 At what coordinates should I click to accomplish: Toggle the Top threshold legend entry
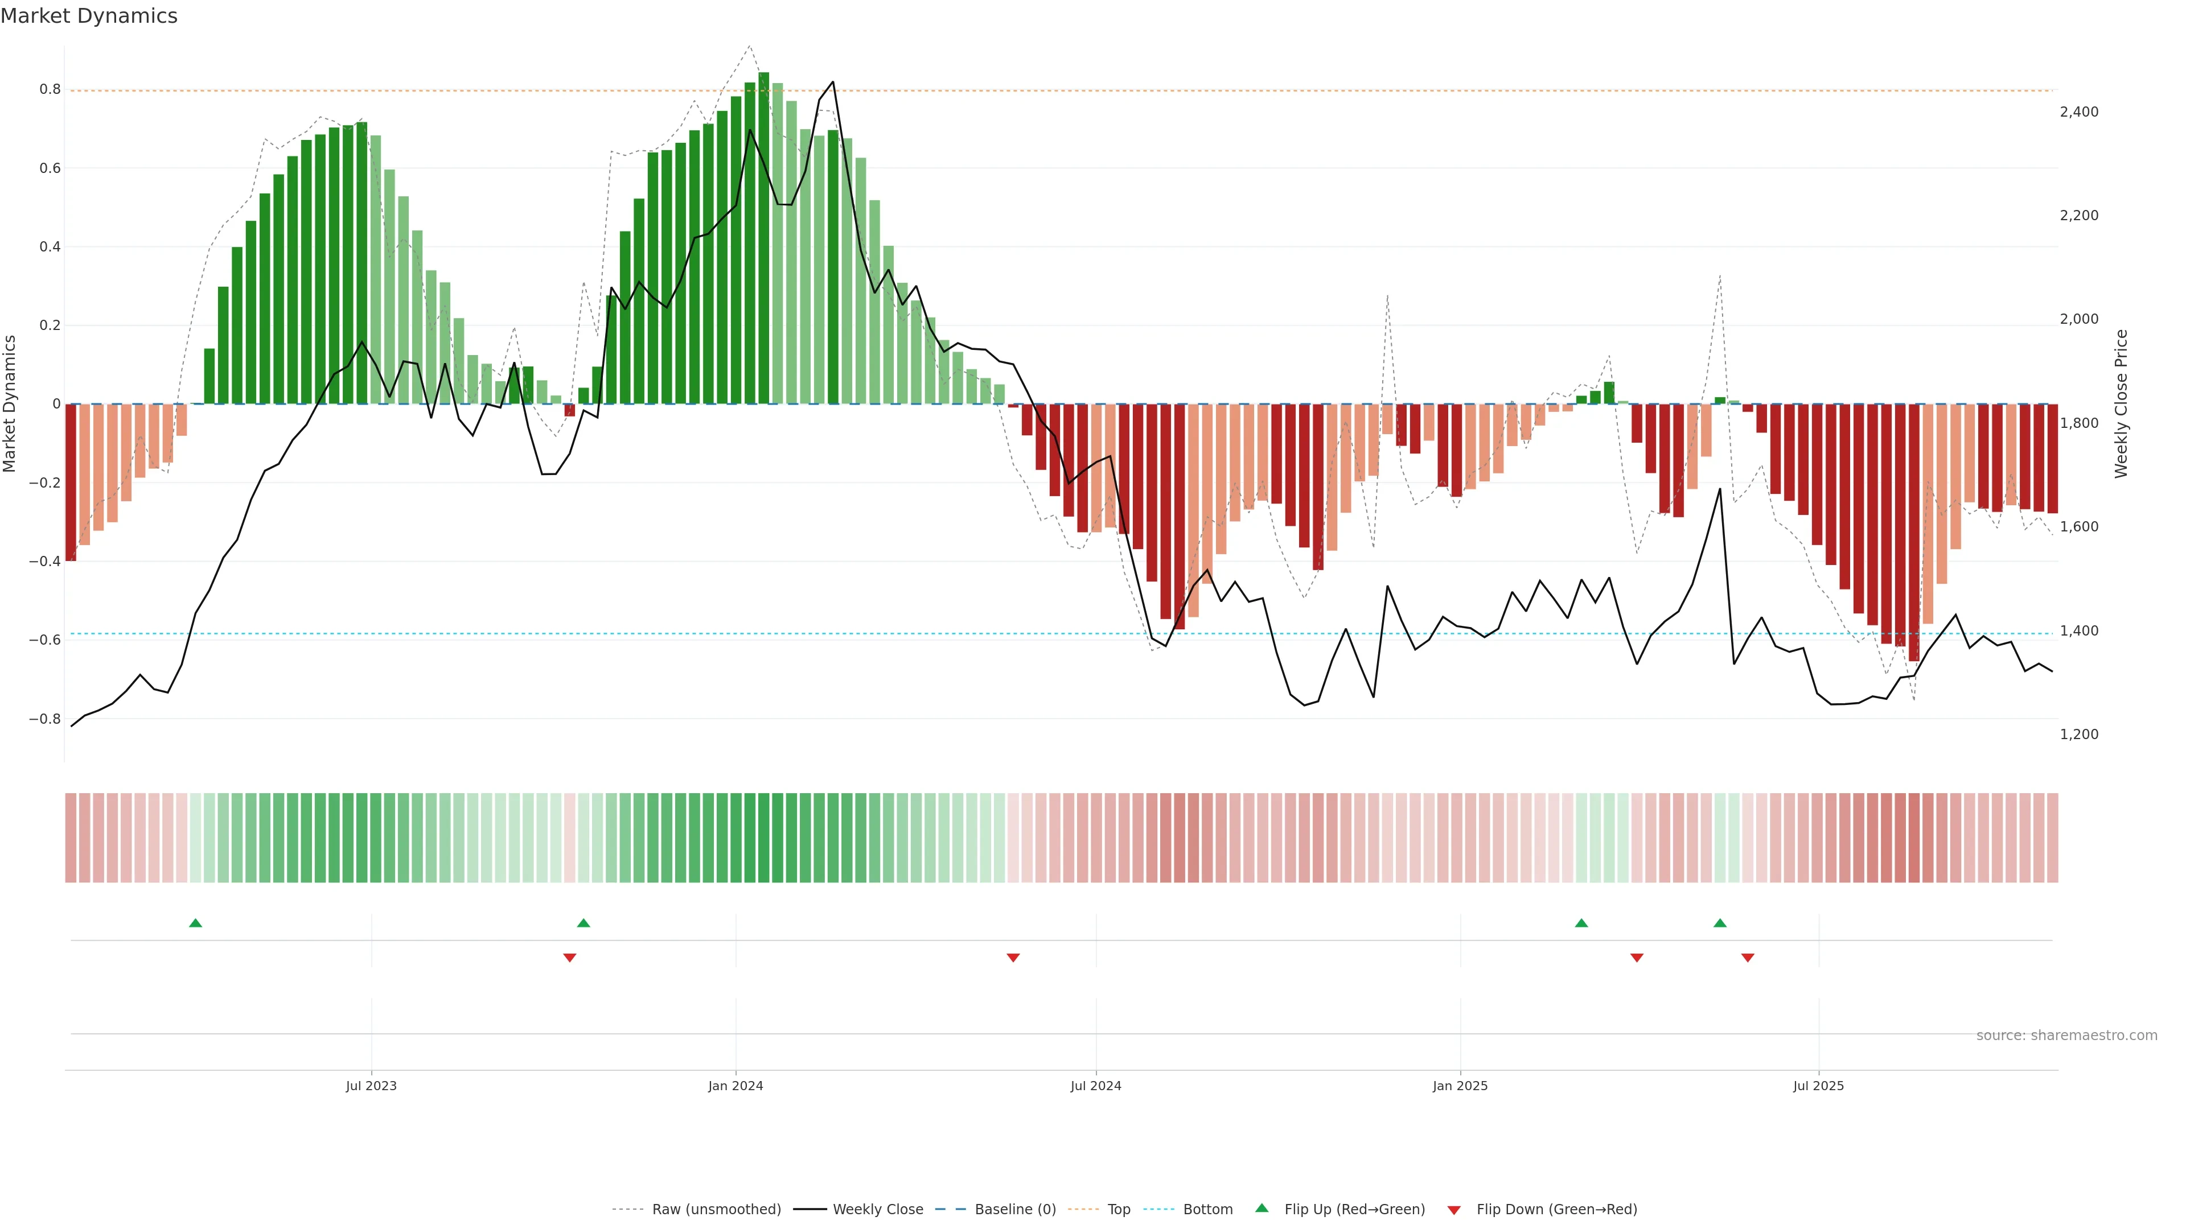click(1119, 1210)
